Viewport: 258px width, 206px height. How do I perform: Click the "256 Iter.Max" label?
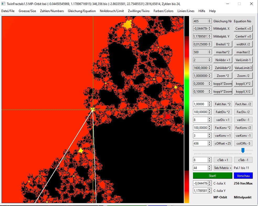pos(243,183)
